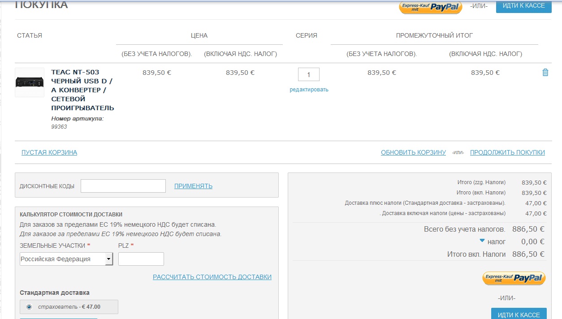Open the TEAC NT-503 product thumbnail
Screen dimensions: 562x319
(30, 82)
